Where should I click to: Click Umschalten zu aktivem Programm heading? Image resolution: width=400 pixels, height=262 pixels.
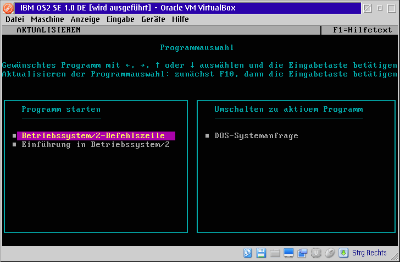click(288, 110)
